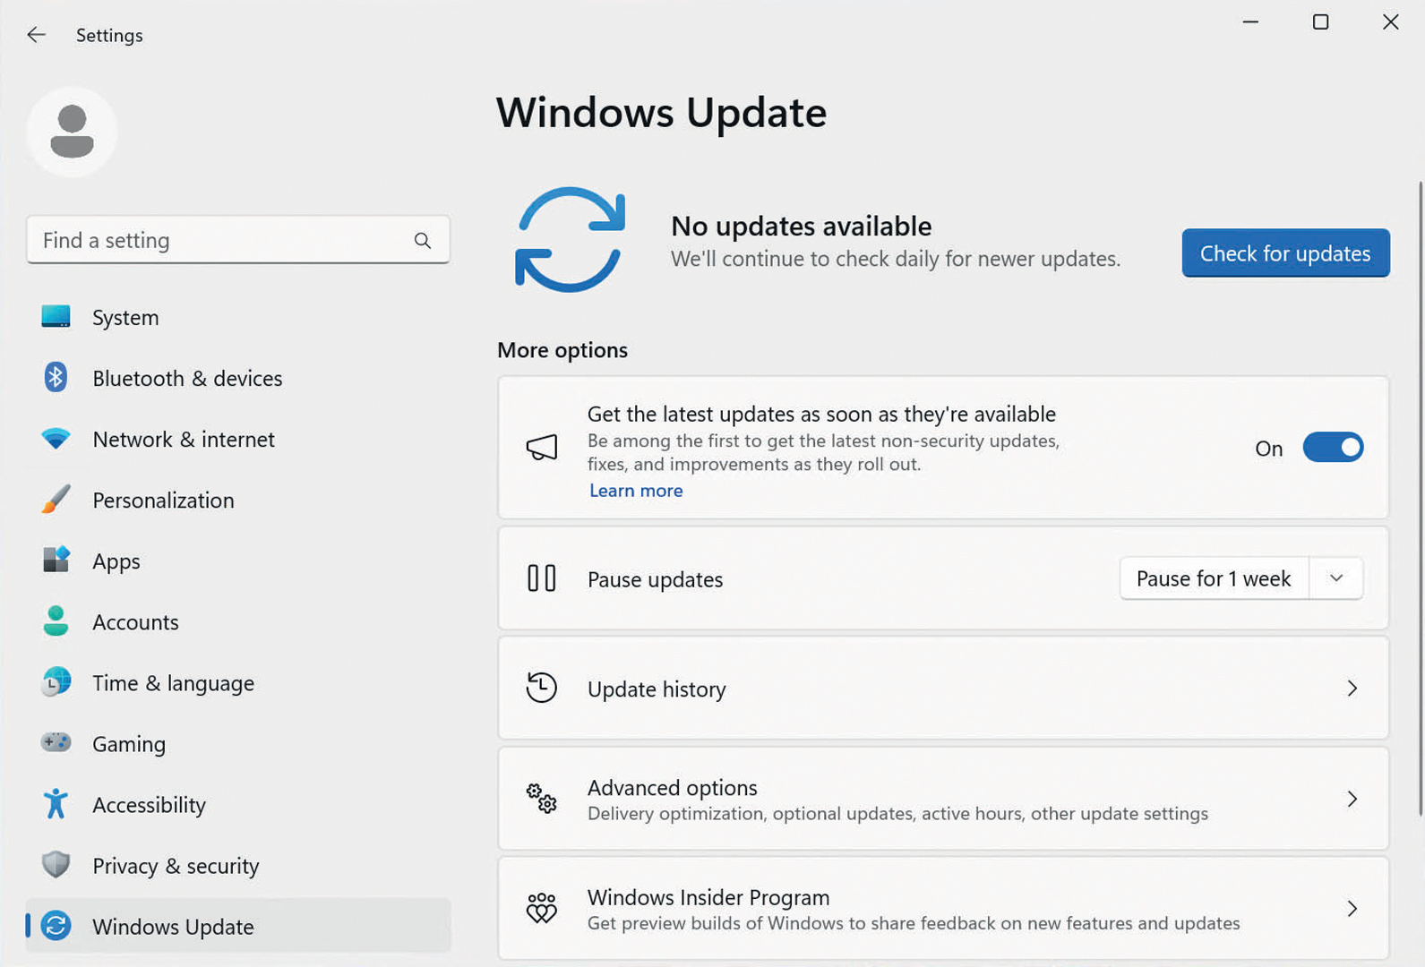The width and height of the screenshot is (1425, 967).
Task: Go to Accessibility settings
Action: [238, 804]
